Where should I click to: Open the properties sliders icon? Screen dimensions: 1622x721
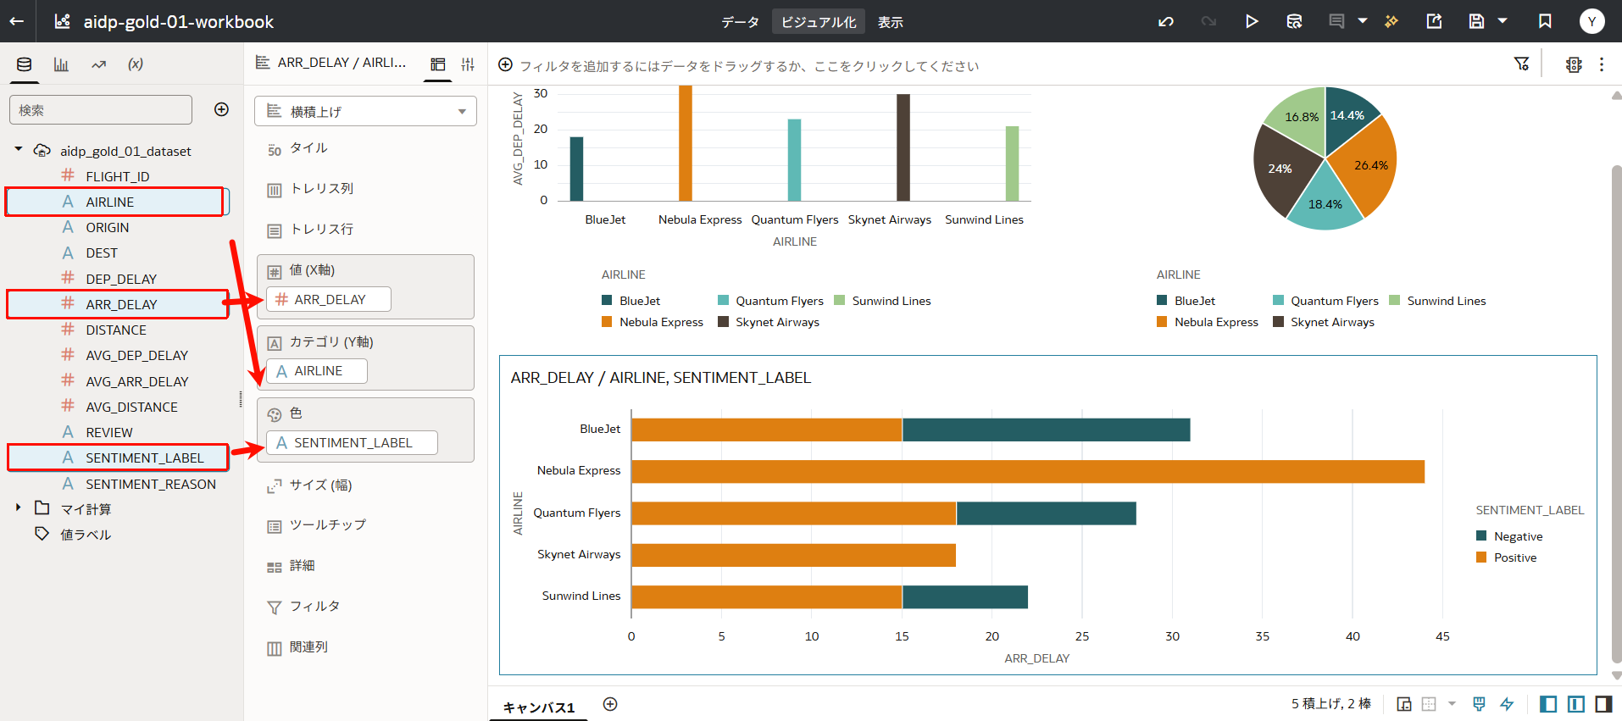[x=468, y=64]
